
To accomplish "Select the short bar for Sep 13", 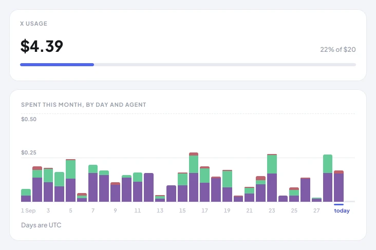I will coord(160,198).
